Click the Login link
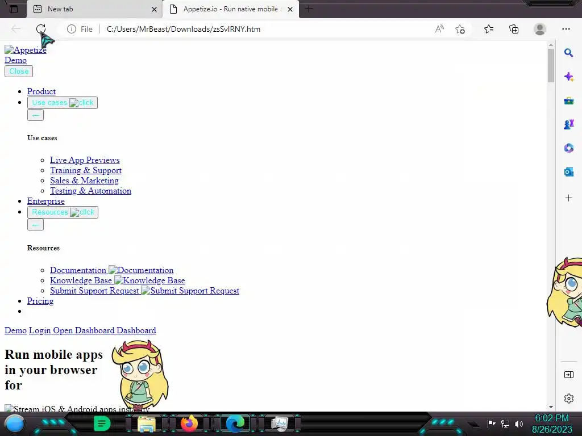Image resolution: width=582 pixels, height=436 pixels. pyautogui.click(x=40, y=330)
